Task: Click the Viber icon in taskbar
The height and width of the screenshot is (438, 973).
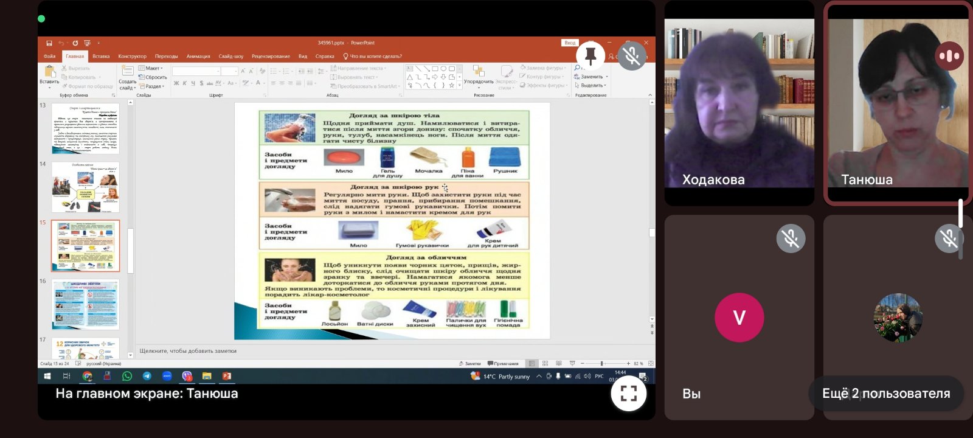Action: [x=187, y=377]
